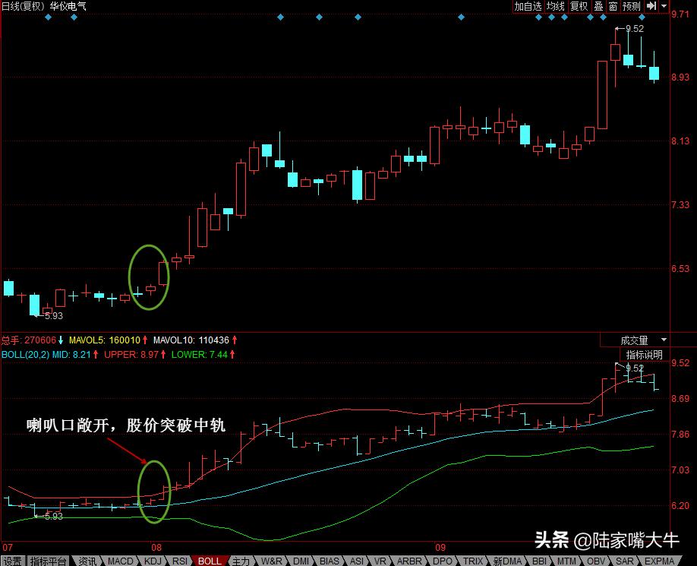Select the MACD indicator tab
The image size is (697, 566).
(121, 561)
